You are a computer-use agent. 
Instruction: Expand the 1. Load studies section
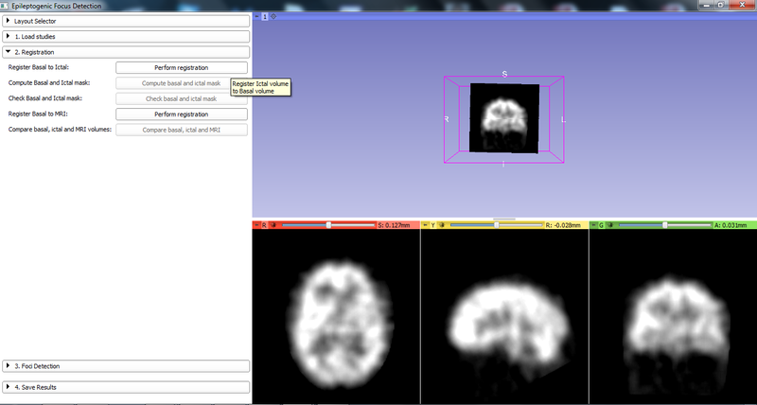pyautogui.click(x=126, y=36)
